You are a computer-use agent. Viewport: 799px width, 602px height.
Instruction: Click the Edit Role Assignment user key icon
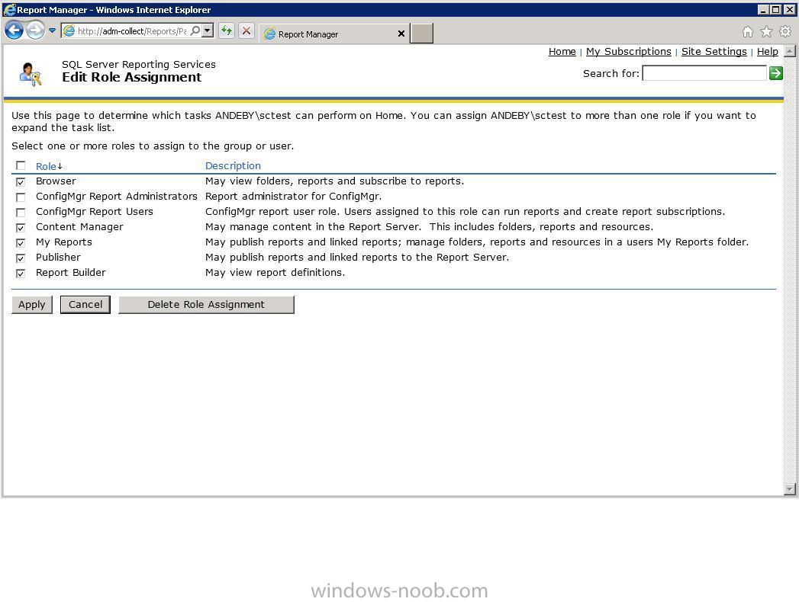30,74
